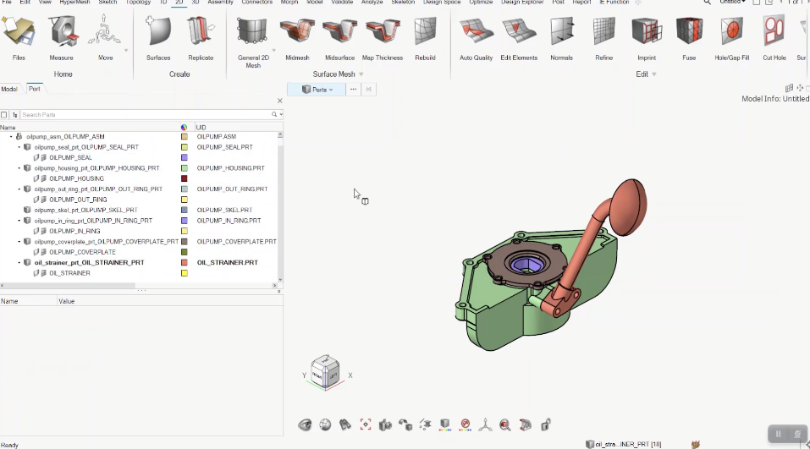Click the magnifier zoom icon in bottom toolbar

(x=505, y=424)
